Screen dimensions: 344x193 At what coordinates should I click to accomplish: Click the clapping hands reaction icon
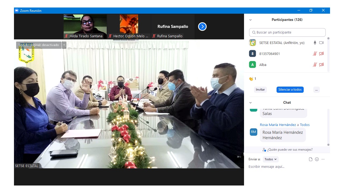tap(251, 79)
